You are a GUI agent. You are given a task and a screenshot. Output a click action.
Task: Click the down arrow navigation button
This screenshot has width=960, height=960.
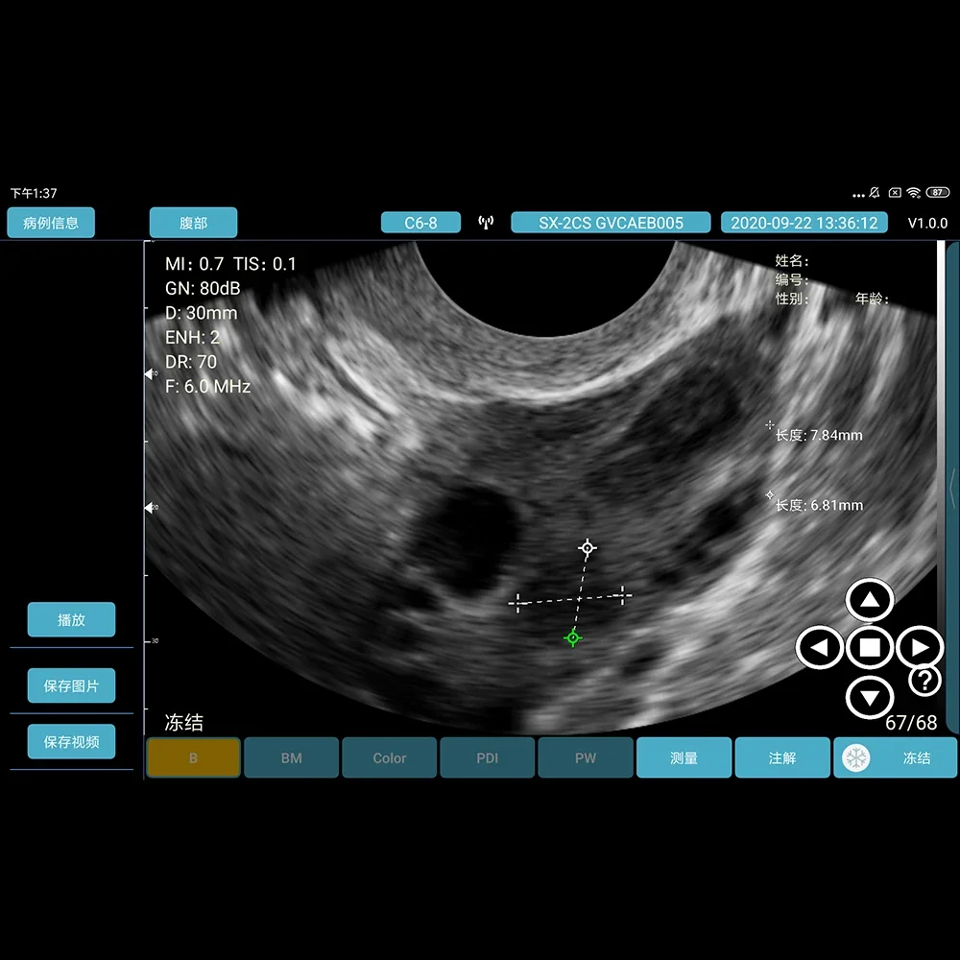pos(870,697)
